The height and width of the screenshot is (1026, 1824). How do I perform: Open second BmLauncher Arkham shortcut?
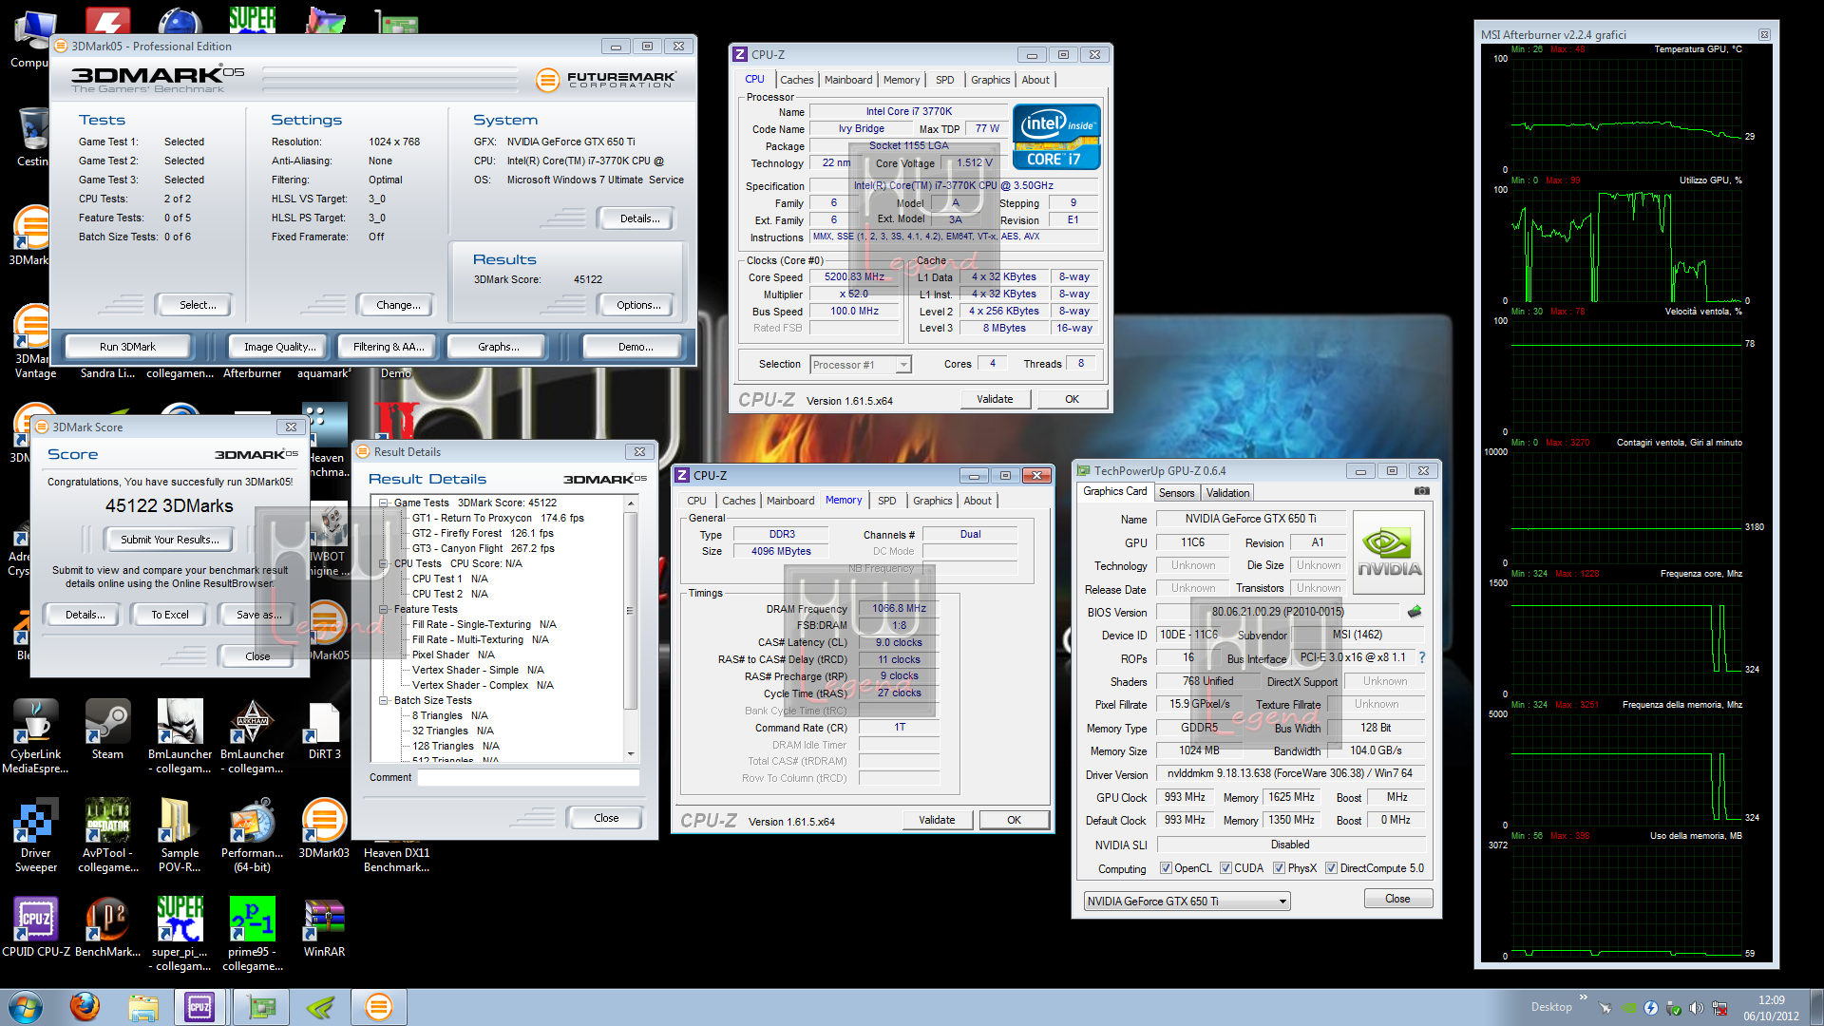coord(252,736)
